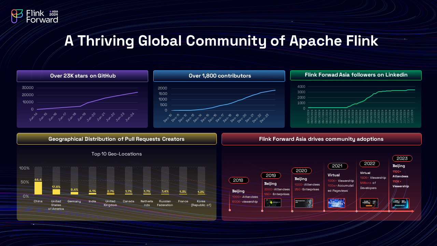Click '110K+ Viewership' under 2023
Viewport: 437px width, 246px height.
[x=400, y=184]
